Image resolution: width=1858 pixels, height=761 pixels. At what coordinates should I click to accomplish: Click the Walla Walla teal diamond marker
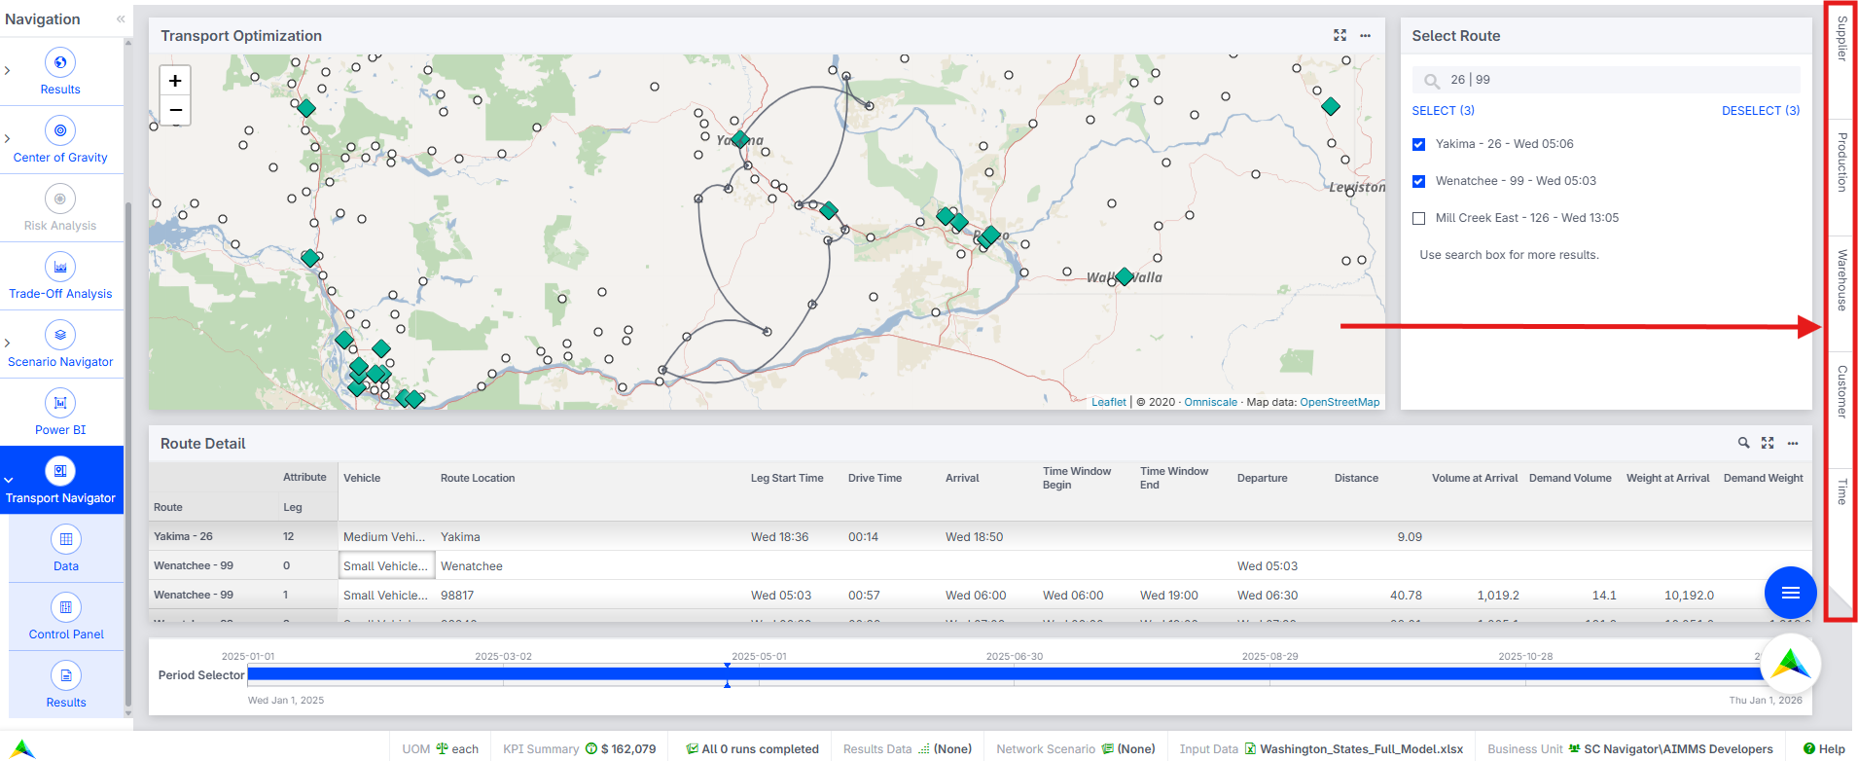point(1124,276)
